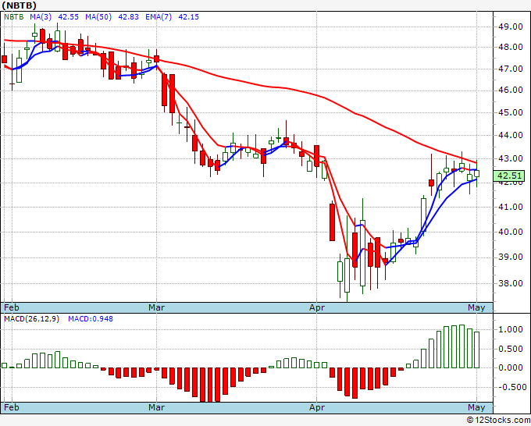The image size is (531, 426).
Task: Click the 45.00 price axis label
Action: pos(511,112)
